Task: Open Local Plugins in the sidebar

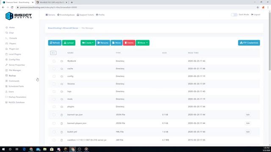Action: pos(13,54)
